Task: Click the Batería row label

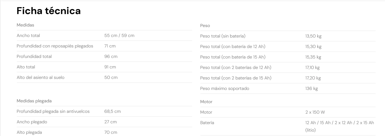Action: click(207, 123)
